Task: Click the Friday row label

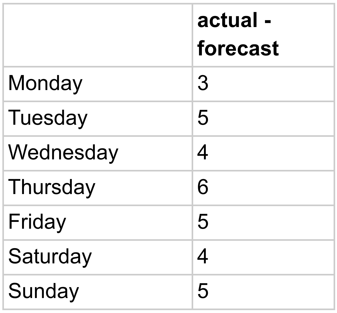Action: tap(37, 222)
